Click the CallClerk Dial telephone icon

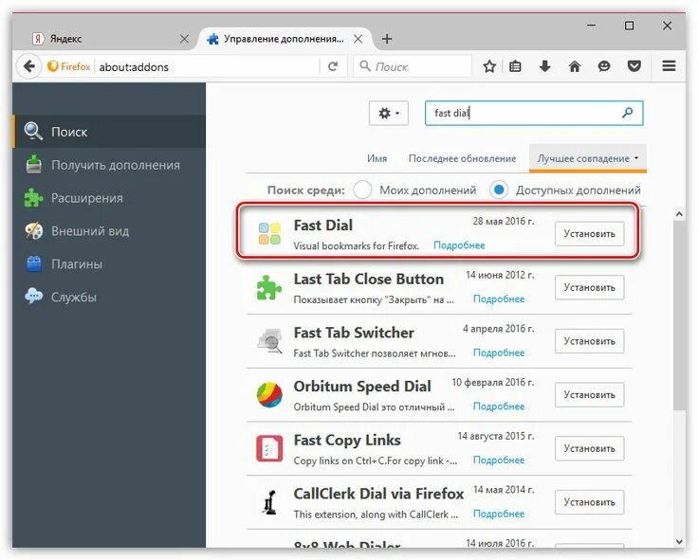269,502
